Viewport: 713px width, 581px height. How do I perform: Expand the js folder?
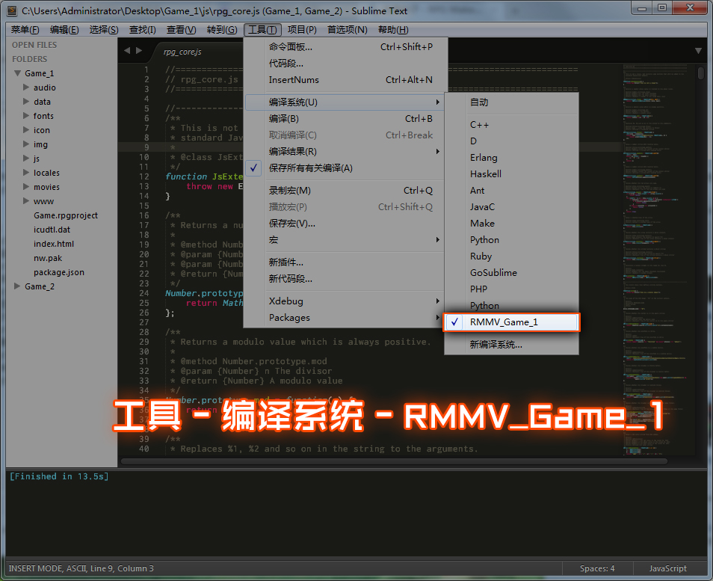pos(26,159)
